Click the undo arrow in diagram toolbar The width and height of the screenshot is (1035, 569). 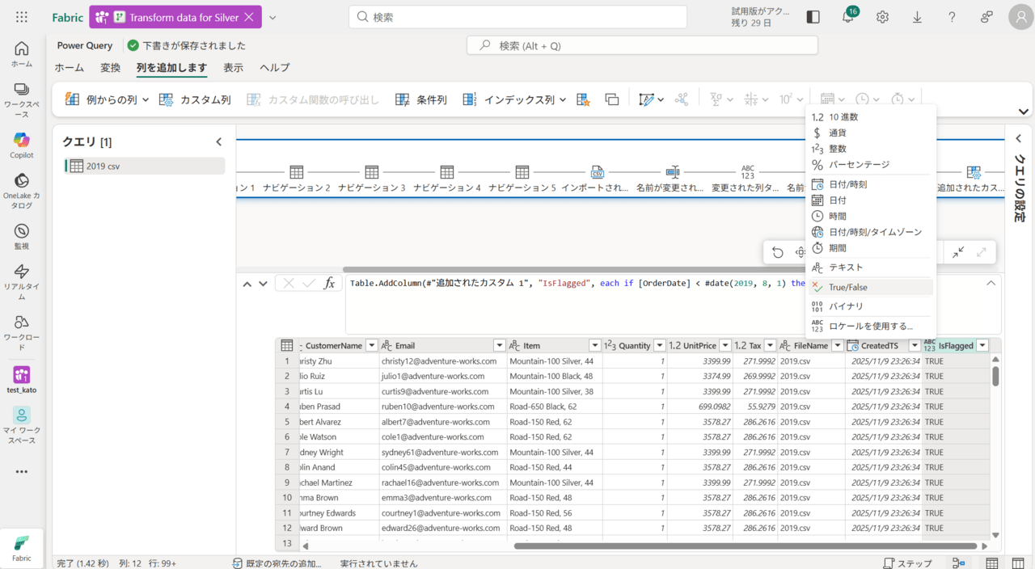[x=778, y=252]
